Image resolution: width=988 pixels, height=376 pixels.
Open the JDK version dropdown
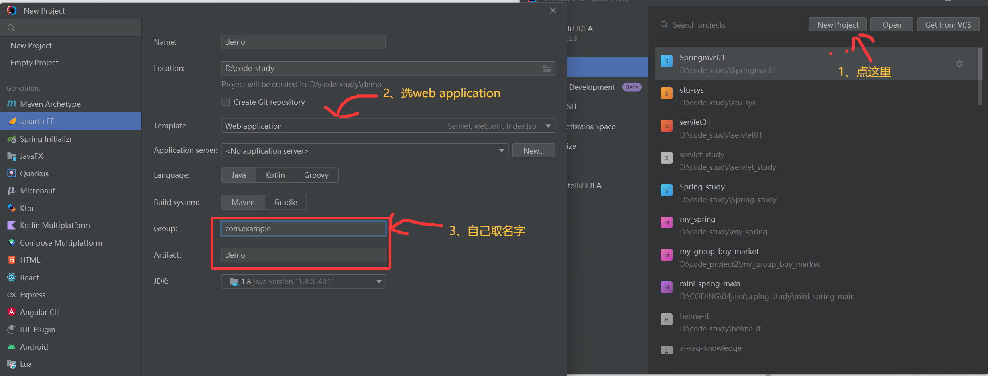pyautogui.click(x=303, y=282)
